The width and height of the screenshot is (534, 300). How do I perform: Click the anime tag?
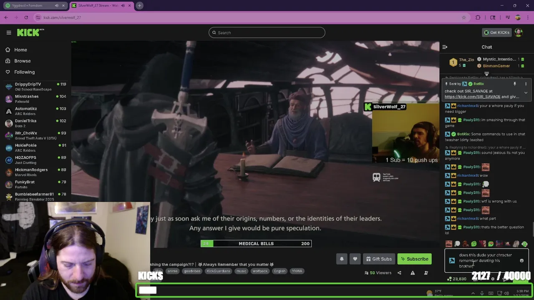coord(172,271)
